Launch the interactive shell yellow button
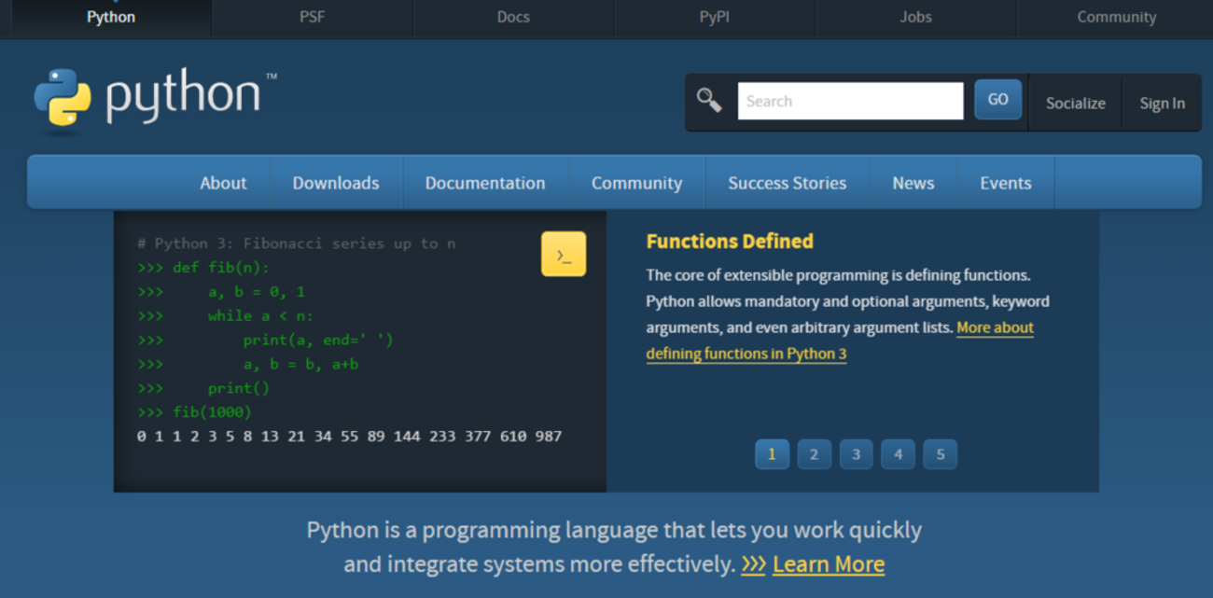Image resolution: width=1213 pixels, height=598 pixels. [x=564, y=255]
